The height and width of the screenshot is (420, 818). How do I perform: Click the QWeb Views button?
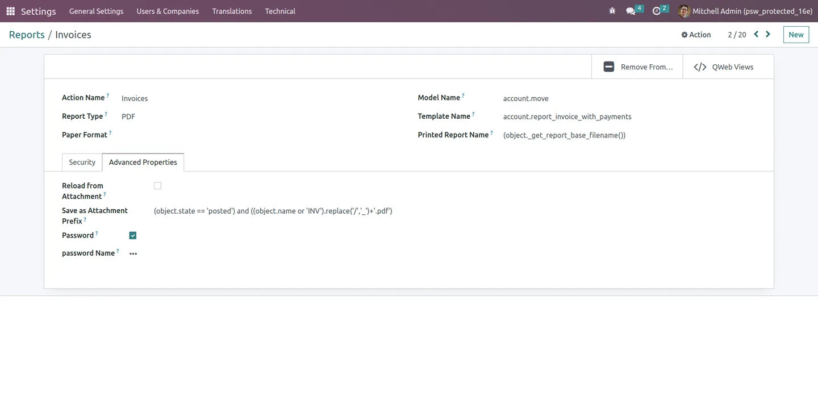(728, 66)
